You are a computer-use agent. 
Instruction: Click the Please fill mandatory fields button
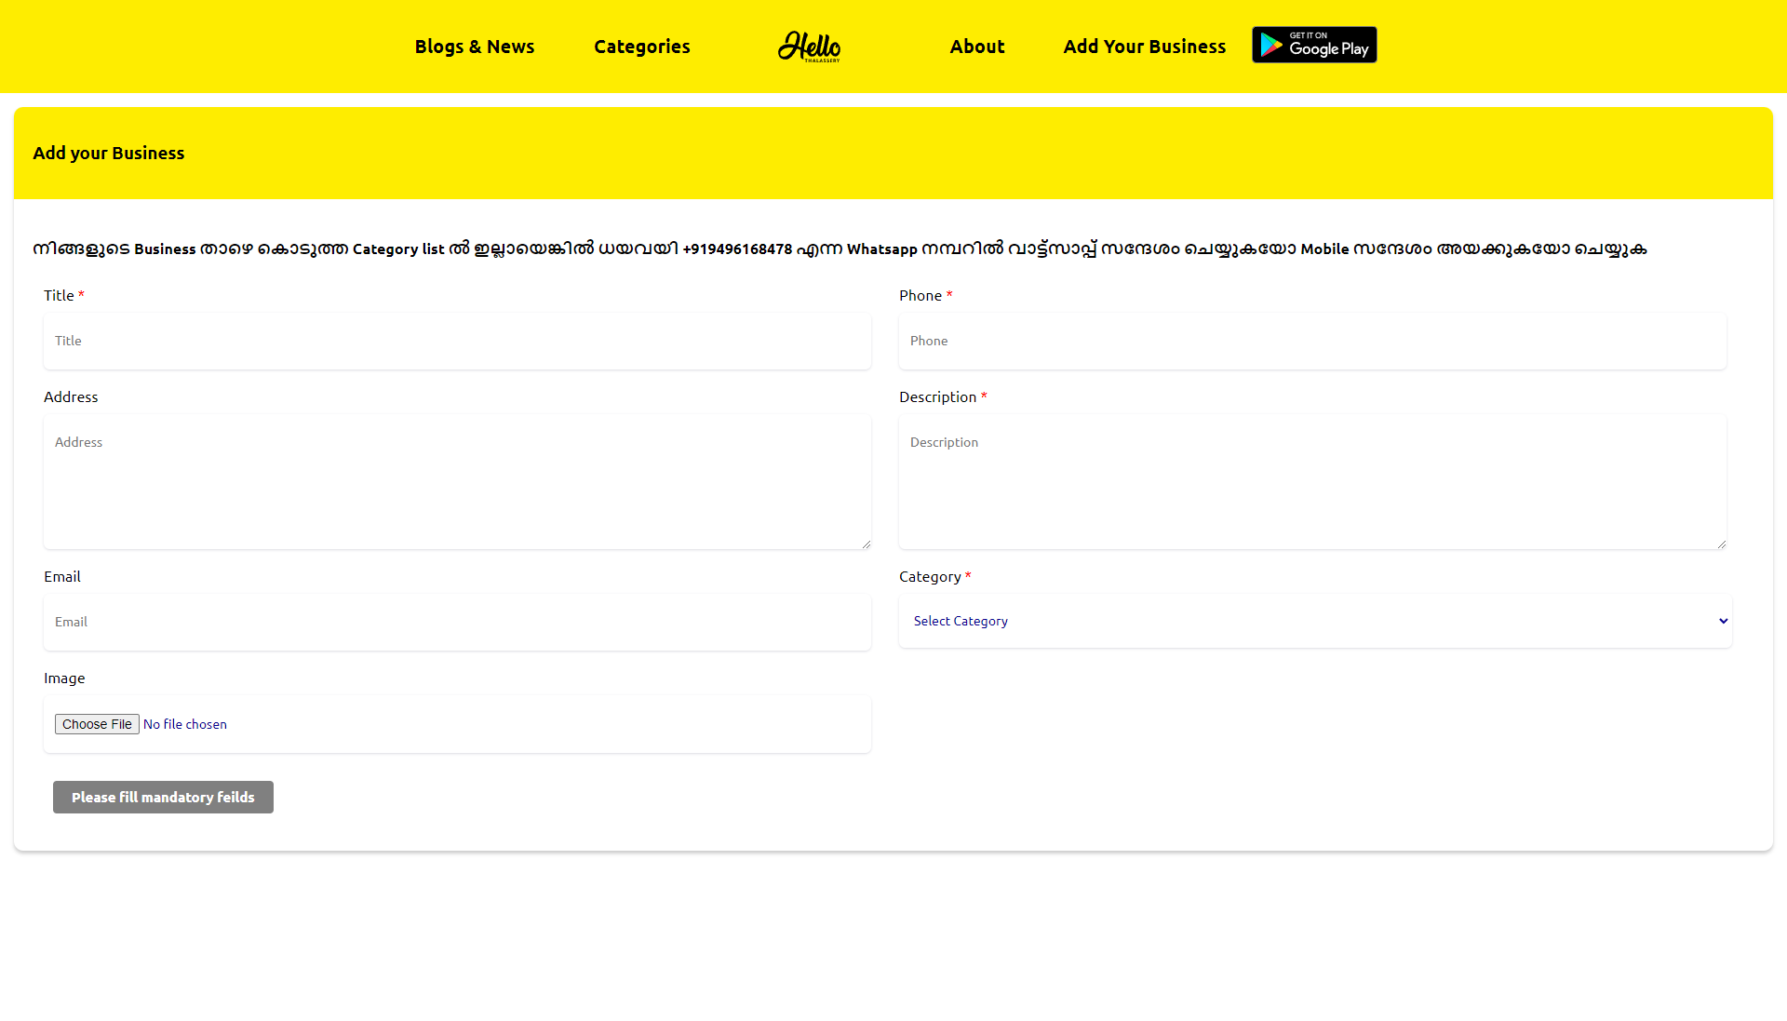(x=163, y=797)
